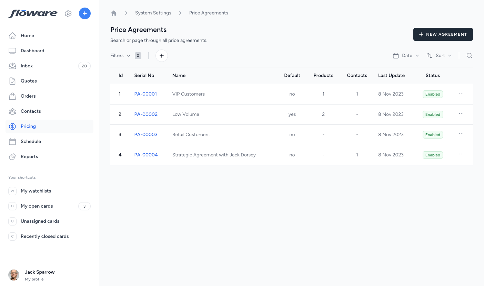484x286 pixels.
Task: Go to Quotes in sidebar
Action: point(29,81)
